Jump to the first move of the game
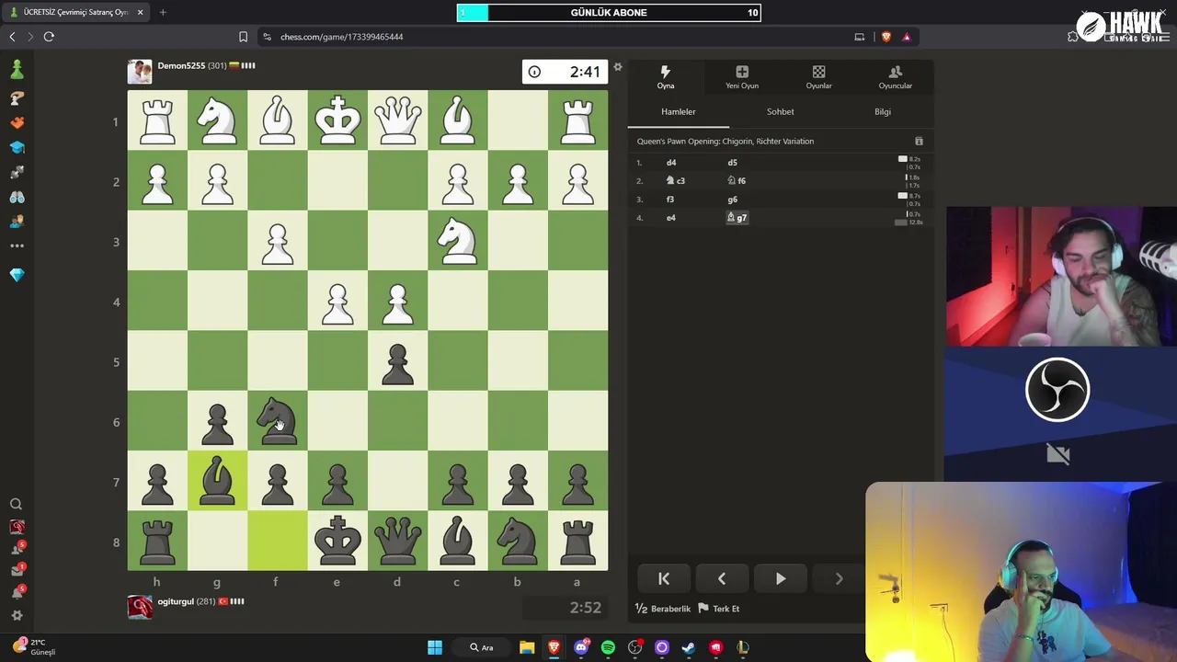The width and height of the screenshot is (1177, 662). 664,579
